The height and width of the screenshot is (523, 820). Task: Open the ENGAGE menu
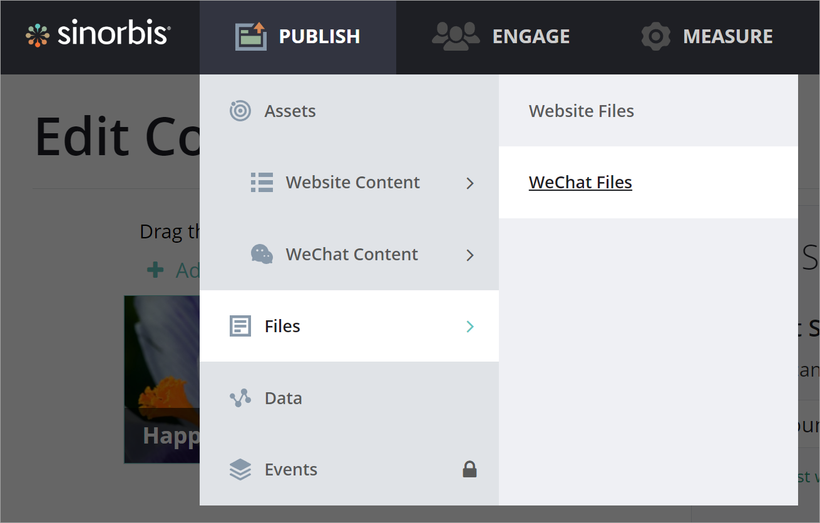531,36
